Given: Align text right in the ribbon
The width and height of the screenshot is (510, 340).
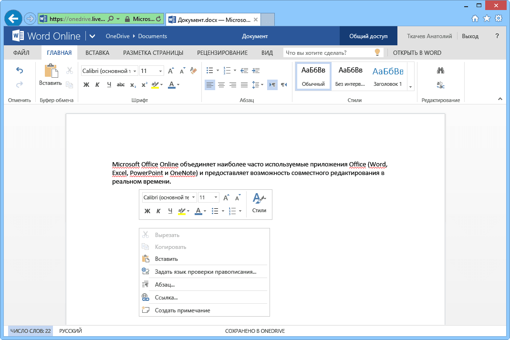Looking at the screenshot, I should click(x=233, y=85).
